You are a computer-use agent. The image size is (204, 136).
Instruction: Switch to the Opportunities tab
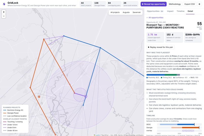click(x=155, y=11)
